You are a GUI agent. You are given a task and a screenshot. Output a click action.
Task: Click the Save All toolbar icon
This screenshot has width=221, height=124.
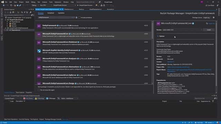click(x=20, y=6)
